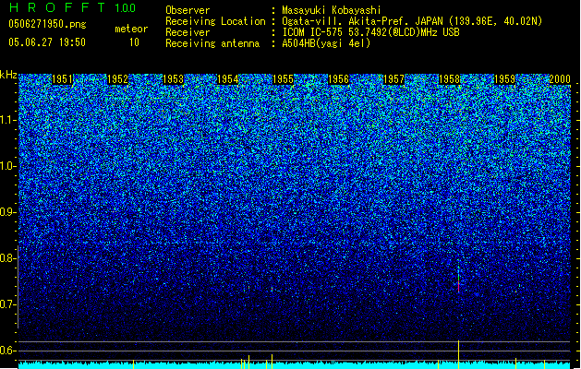Click the 2000 time label
This screenshot has width=581, height=369.
coord(560,79)
